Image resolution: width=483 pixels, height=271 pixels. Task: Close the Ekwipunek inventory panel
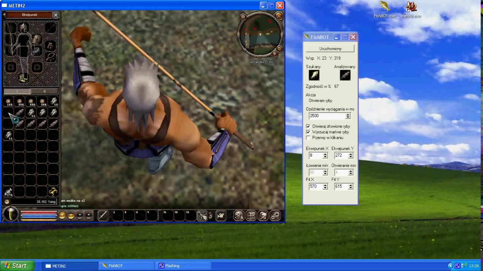point(55,15)
